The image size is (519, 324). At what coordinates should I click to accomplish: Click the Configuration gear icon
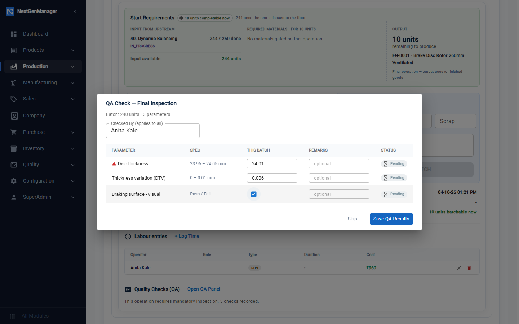pos(14,181)
